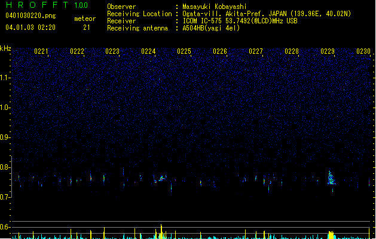The image size is (376, 239).
Task: Click the A504HB(yagi 4el) antenna text
Action: [x=211, y=28]
